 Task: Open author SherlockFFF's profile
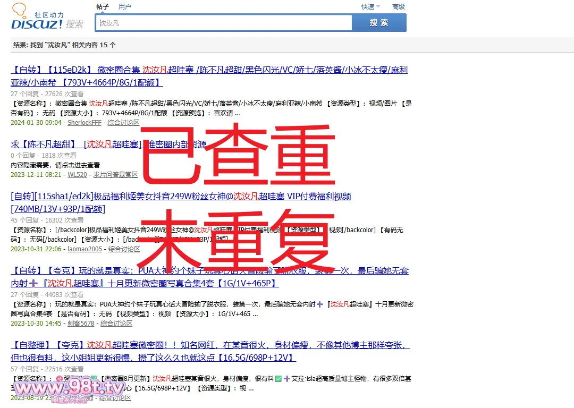[84, 123]
